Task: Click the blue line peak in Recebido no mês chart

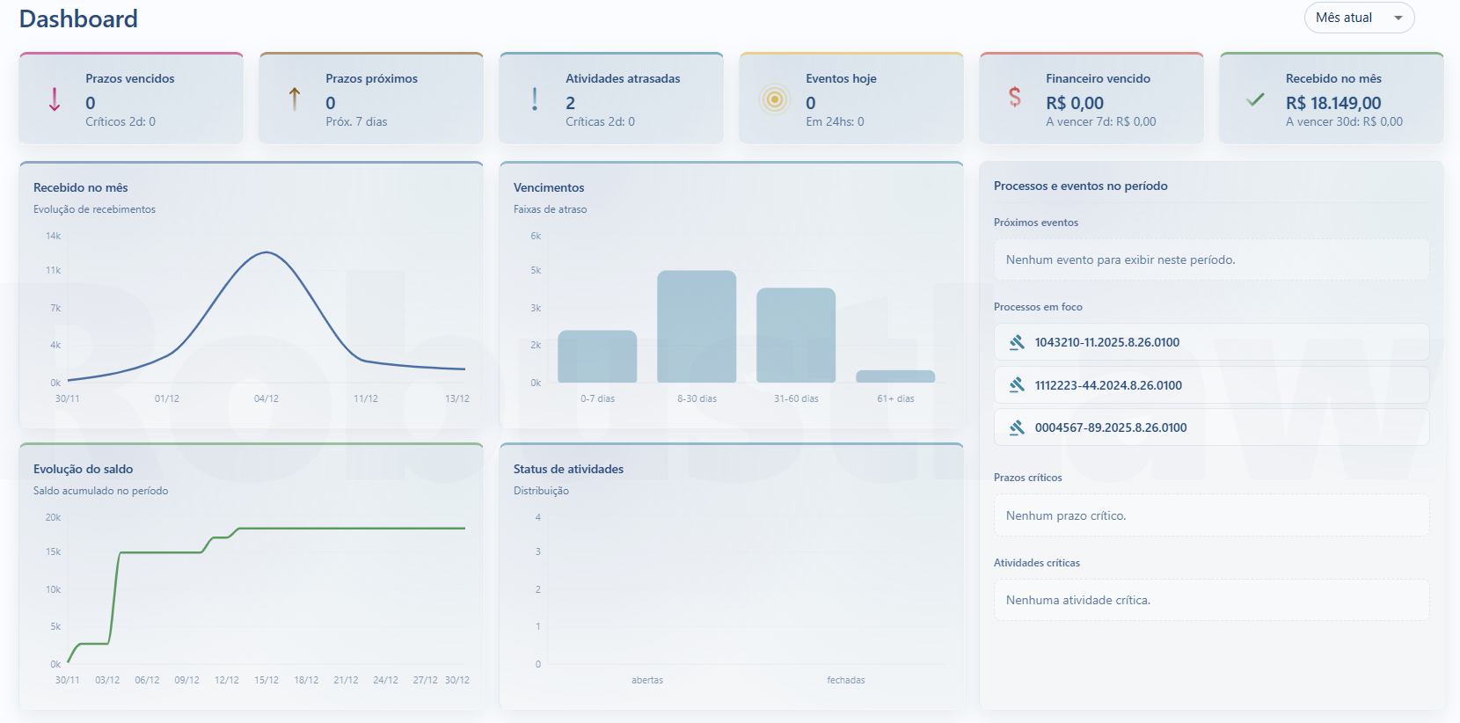Action: point(266,252)
